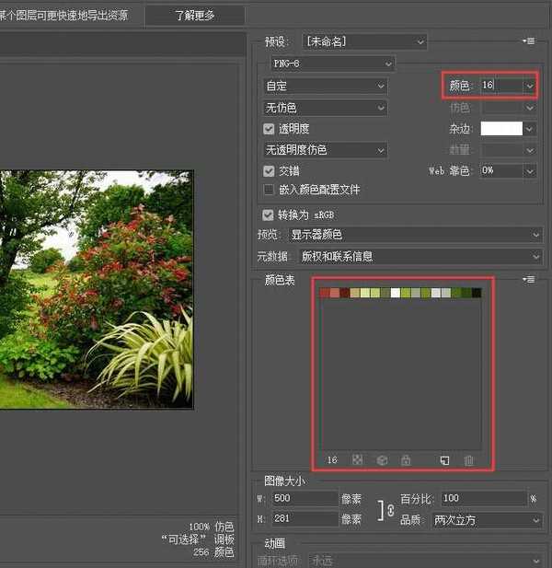The height and width of the screenshot is (568, 552).
Task: Uncheck the 透明度 checkbox
Action: [270, 130]
